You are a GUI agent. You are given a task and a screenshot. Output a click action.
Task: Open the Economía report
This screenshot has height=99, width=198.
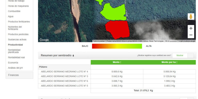click(13, 63)
